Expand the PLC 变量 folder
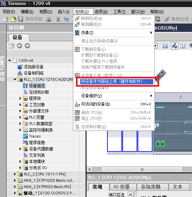The width and height of the screenshot is (192, 197). pos(20,117)
